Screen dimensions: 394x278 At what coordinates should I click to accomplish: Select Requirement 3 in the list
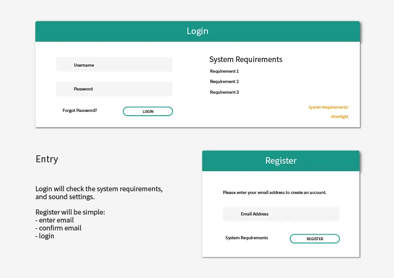[224, 92]
